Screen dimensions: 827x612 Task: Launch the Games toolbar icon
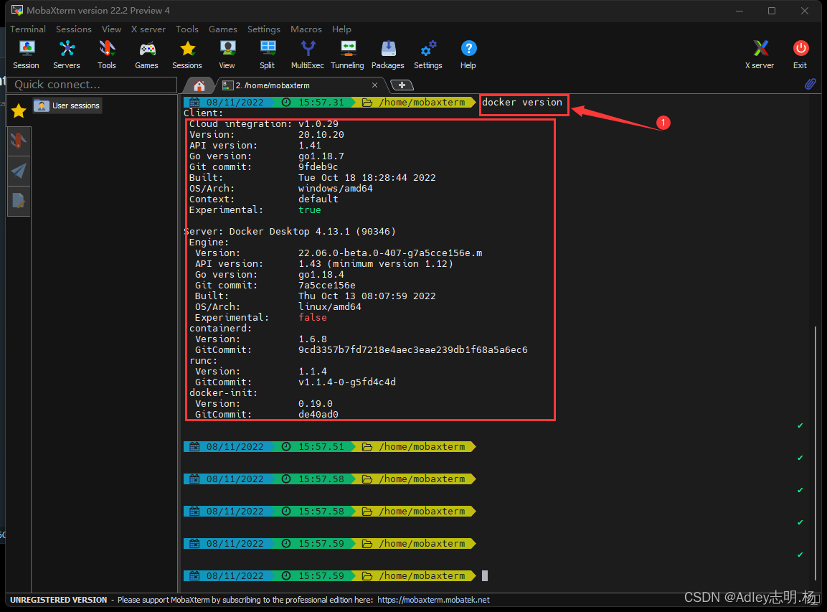pos(146,55)
